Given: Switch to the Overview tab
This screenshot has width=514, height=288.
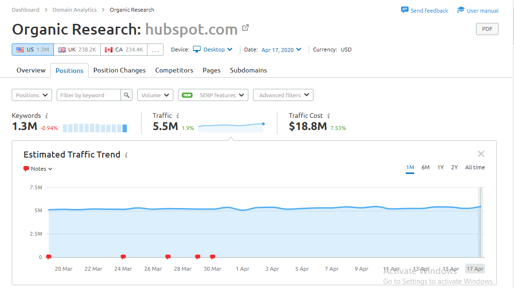Looking at the screenshot, I should click(31, 70).
